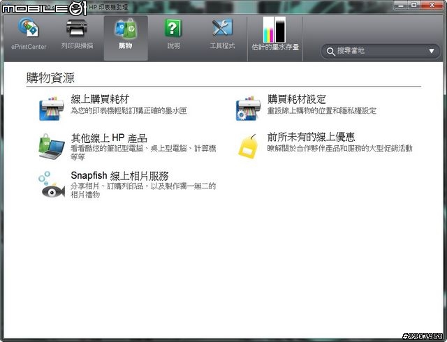
Task: Select the 購物 tab label
Action: tap(126, 45)
